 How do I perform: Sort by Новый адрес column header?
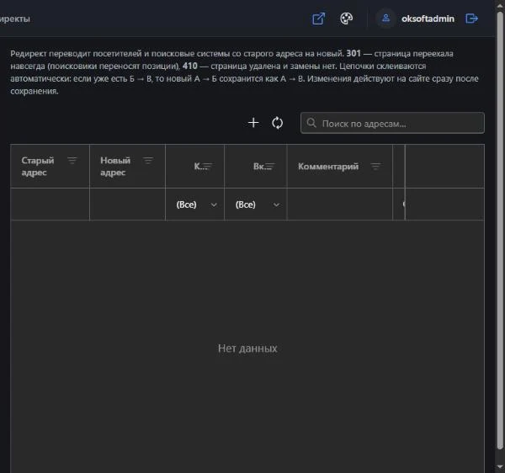click(x=115, y=167)
